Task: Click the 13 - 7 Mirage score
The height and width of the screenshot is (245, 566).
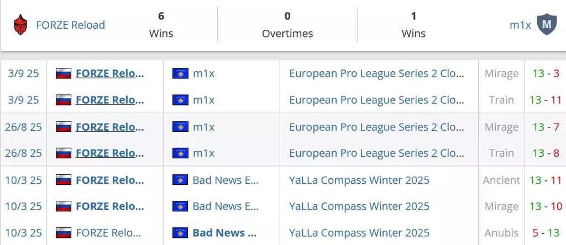Action: click(x=546, y=127)
